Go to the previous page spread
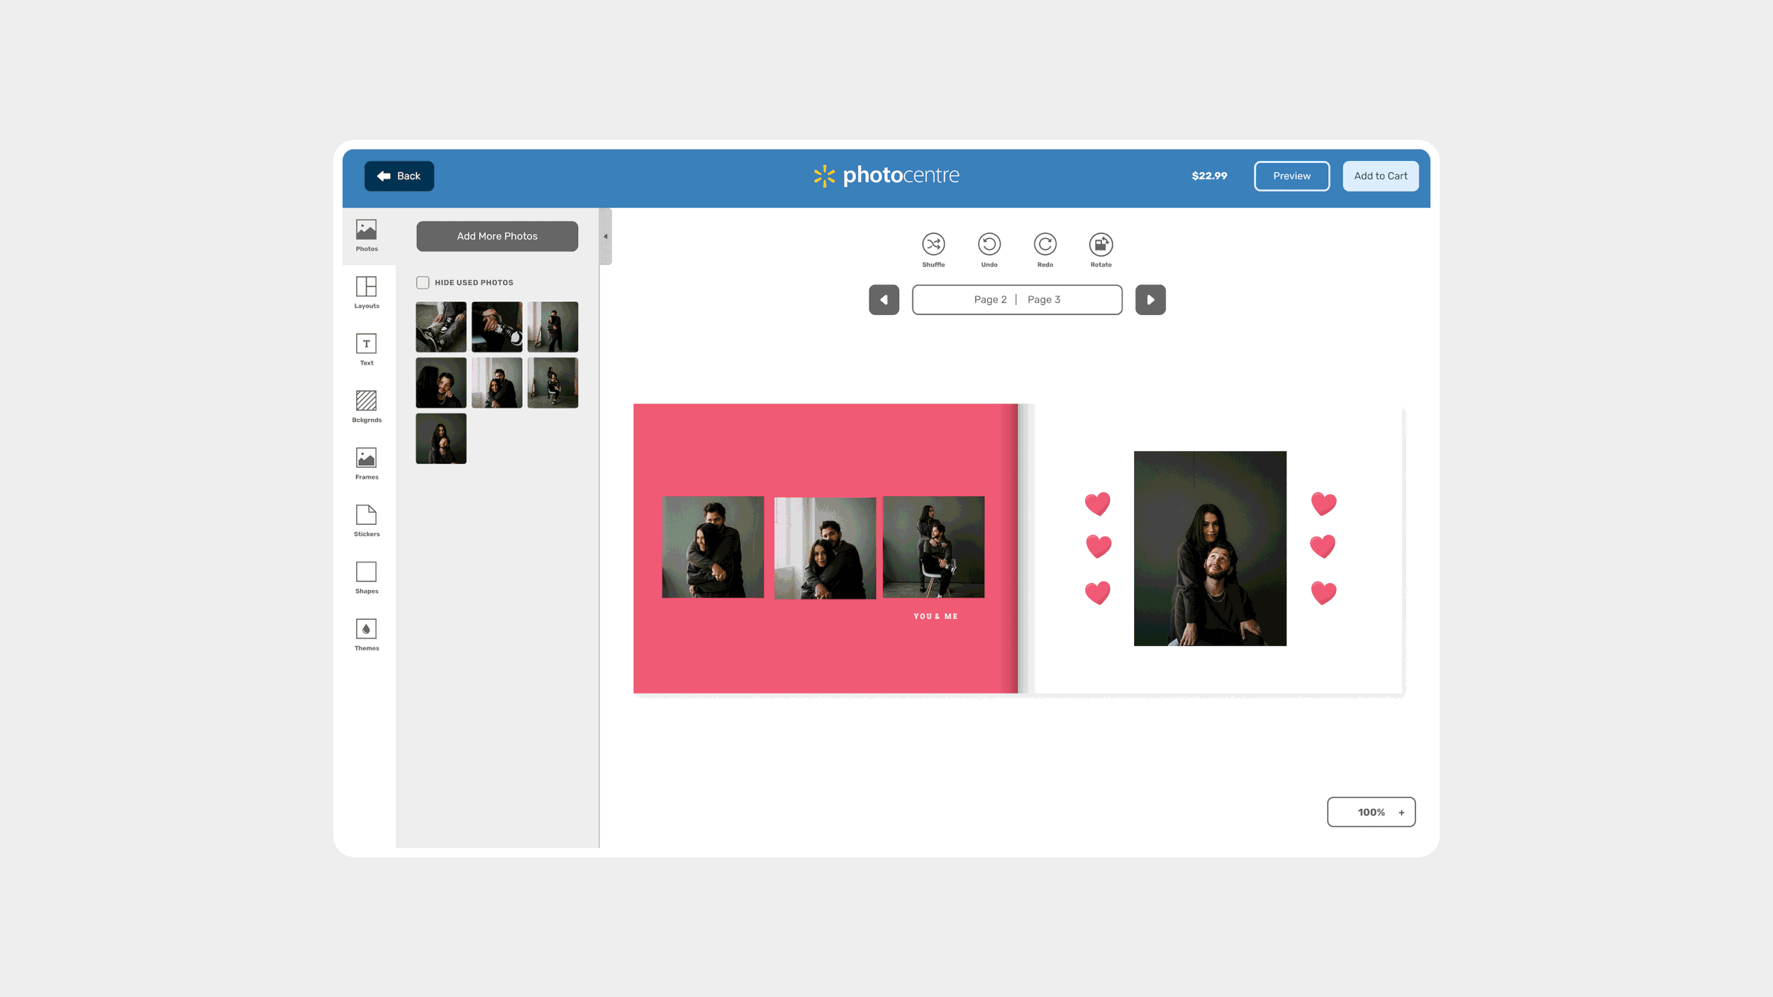This screenshot has height=997, width=1773. point(884,299)
